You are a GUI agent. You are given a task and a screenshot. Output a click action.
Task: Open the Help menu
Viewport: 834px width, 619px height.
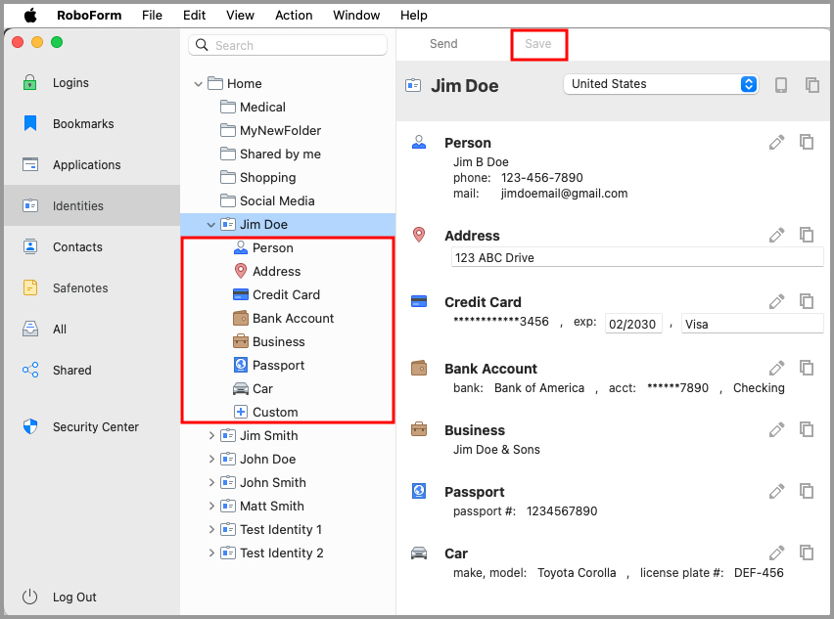click(x=414, y=15)
